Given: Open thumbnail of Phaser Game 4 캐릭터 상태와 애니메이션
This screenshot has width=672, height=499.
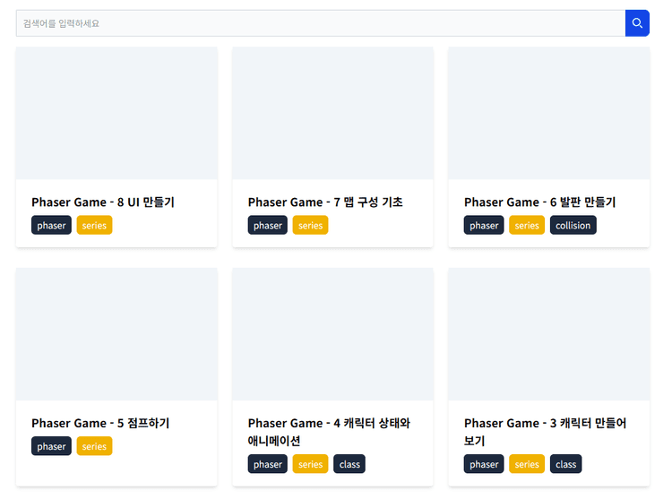Looking at the screenshot, I should (x=332, y=334).
